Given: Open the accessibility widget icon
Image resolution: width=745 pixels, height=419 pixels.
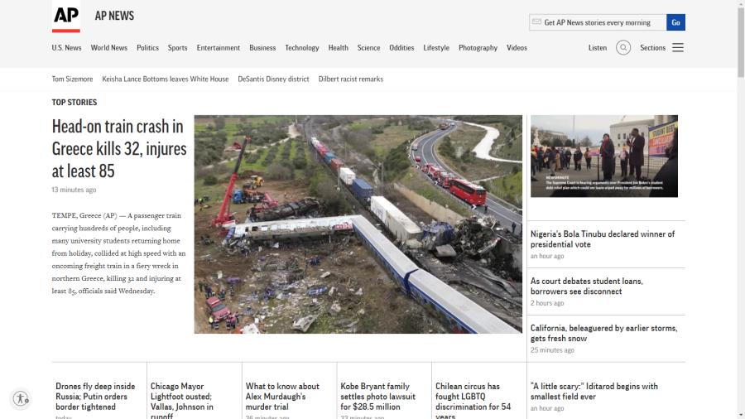Looking at the screenshot, I should 21,398.
